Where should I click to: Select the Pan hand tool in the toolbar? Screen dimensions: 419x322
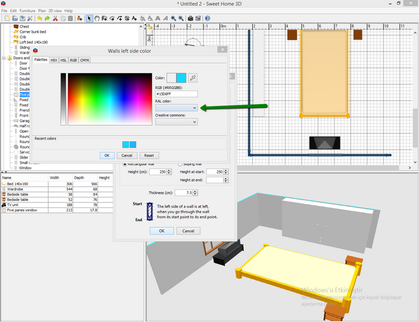click(98, 18)
